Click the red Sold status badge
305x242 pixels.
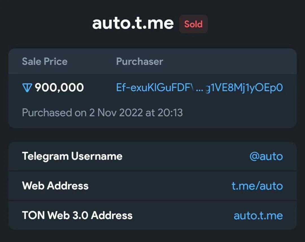[x=193, y=24]
